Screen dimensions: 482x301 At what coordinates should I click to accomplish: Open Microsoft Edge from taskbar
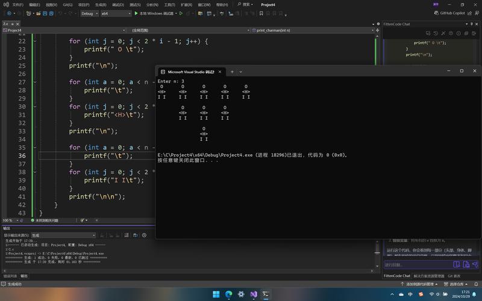click(x=229, y=294)
